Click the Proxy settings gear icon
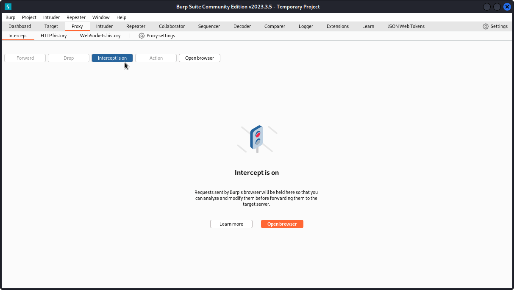Image resolution: width=514 pixels, height=290 pixels. [x=141, y=36]
